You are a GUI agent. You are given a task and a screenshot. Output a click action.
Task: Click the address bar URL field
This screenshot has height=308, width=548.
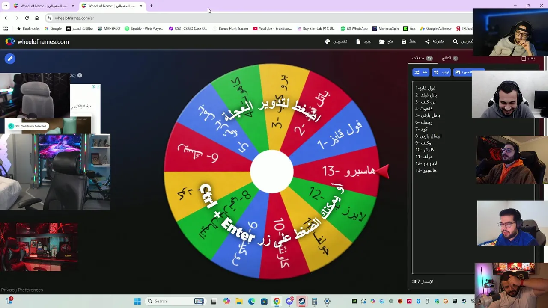click(257, 18)
